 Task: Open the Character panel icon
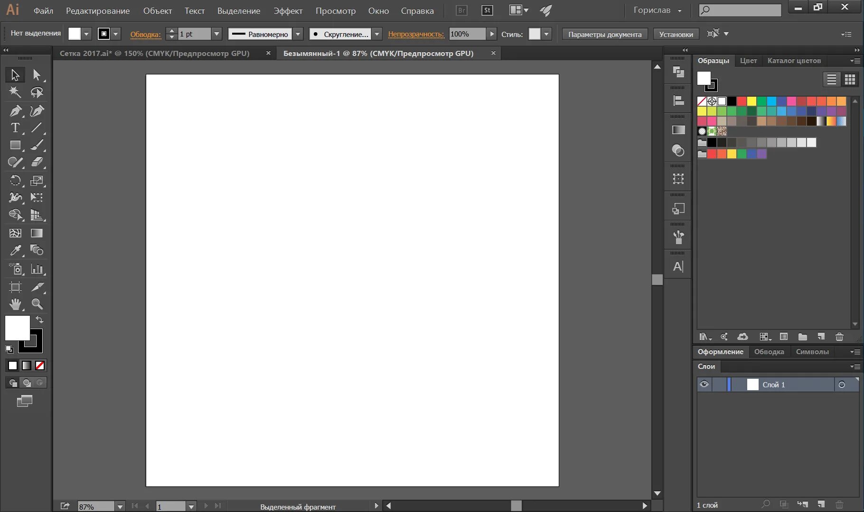(678, 266)
